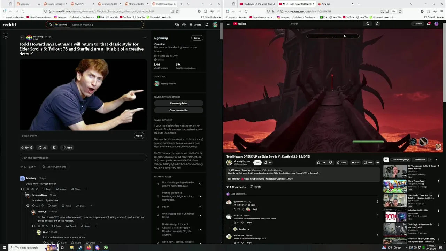This screenshot has height=251, width=446.
Task: Bookmark the YouTube page with star icon
Action: point(400,11)
